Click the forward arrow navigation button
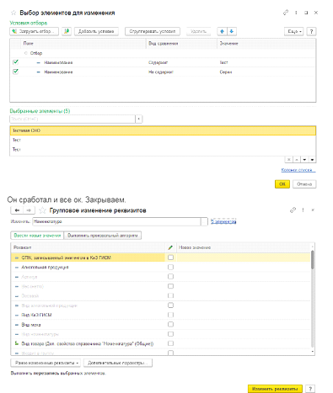The image size is (333, 393). [x=29, y=210]
